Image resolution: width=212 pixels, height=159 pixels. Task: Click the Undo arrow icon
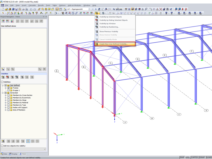coord(31,9)
